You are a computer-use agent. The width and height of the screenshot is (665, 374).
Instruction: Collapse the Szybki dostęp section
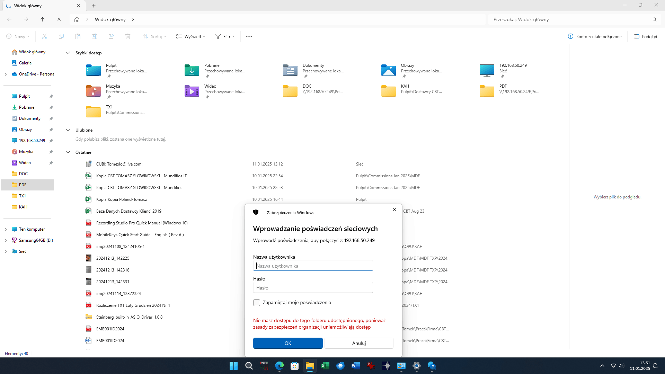click(x=68, y=53)
